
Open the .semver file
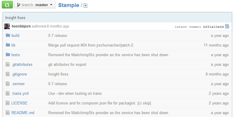click(18, 84)
